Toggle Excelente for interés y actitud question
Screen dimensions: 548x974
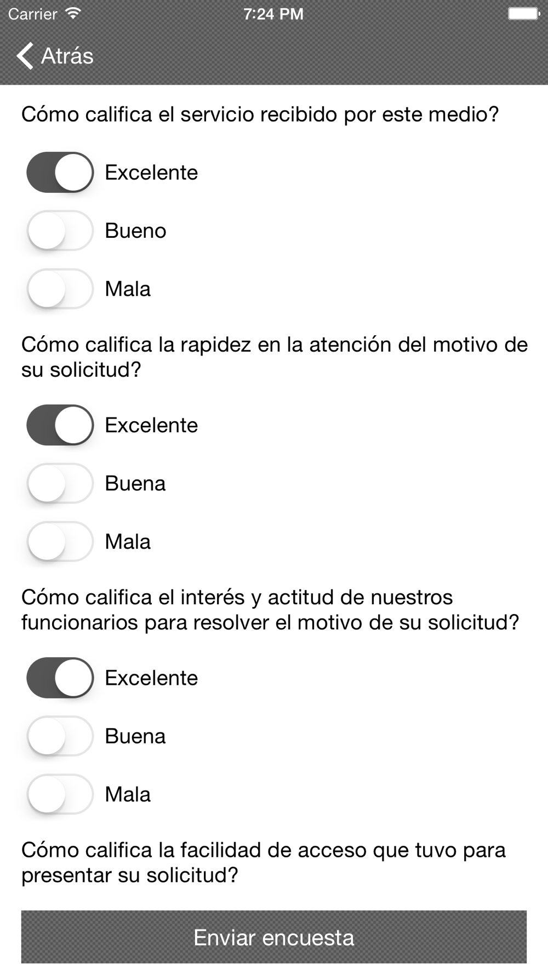(60, 678)
